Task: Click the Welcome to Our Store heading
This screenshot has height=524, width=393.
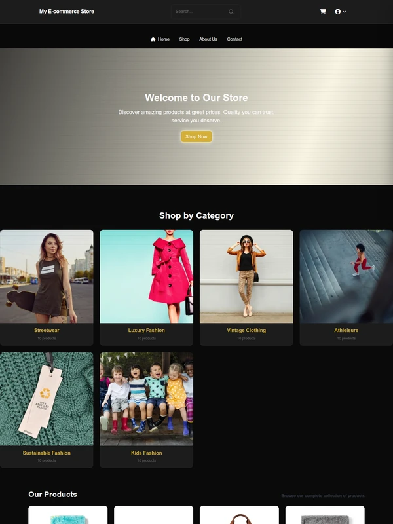Action: point(196,98)
